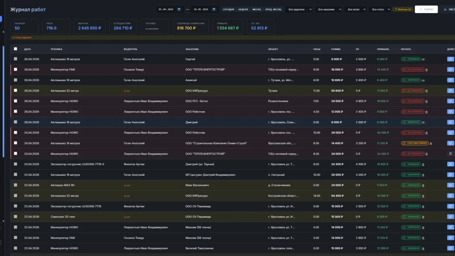Image resolution: width=455 pixels, height=256 pixels.
Task: Open the Все оплат payment filter dropdown
Action: tap(356, 9)
